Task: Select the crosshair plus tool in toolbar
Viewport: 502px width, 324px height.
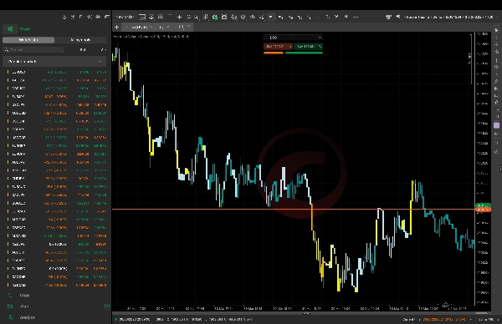Action: (x=180, y=18)
